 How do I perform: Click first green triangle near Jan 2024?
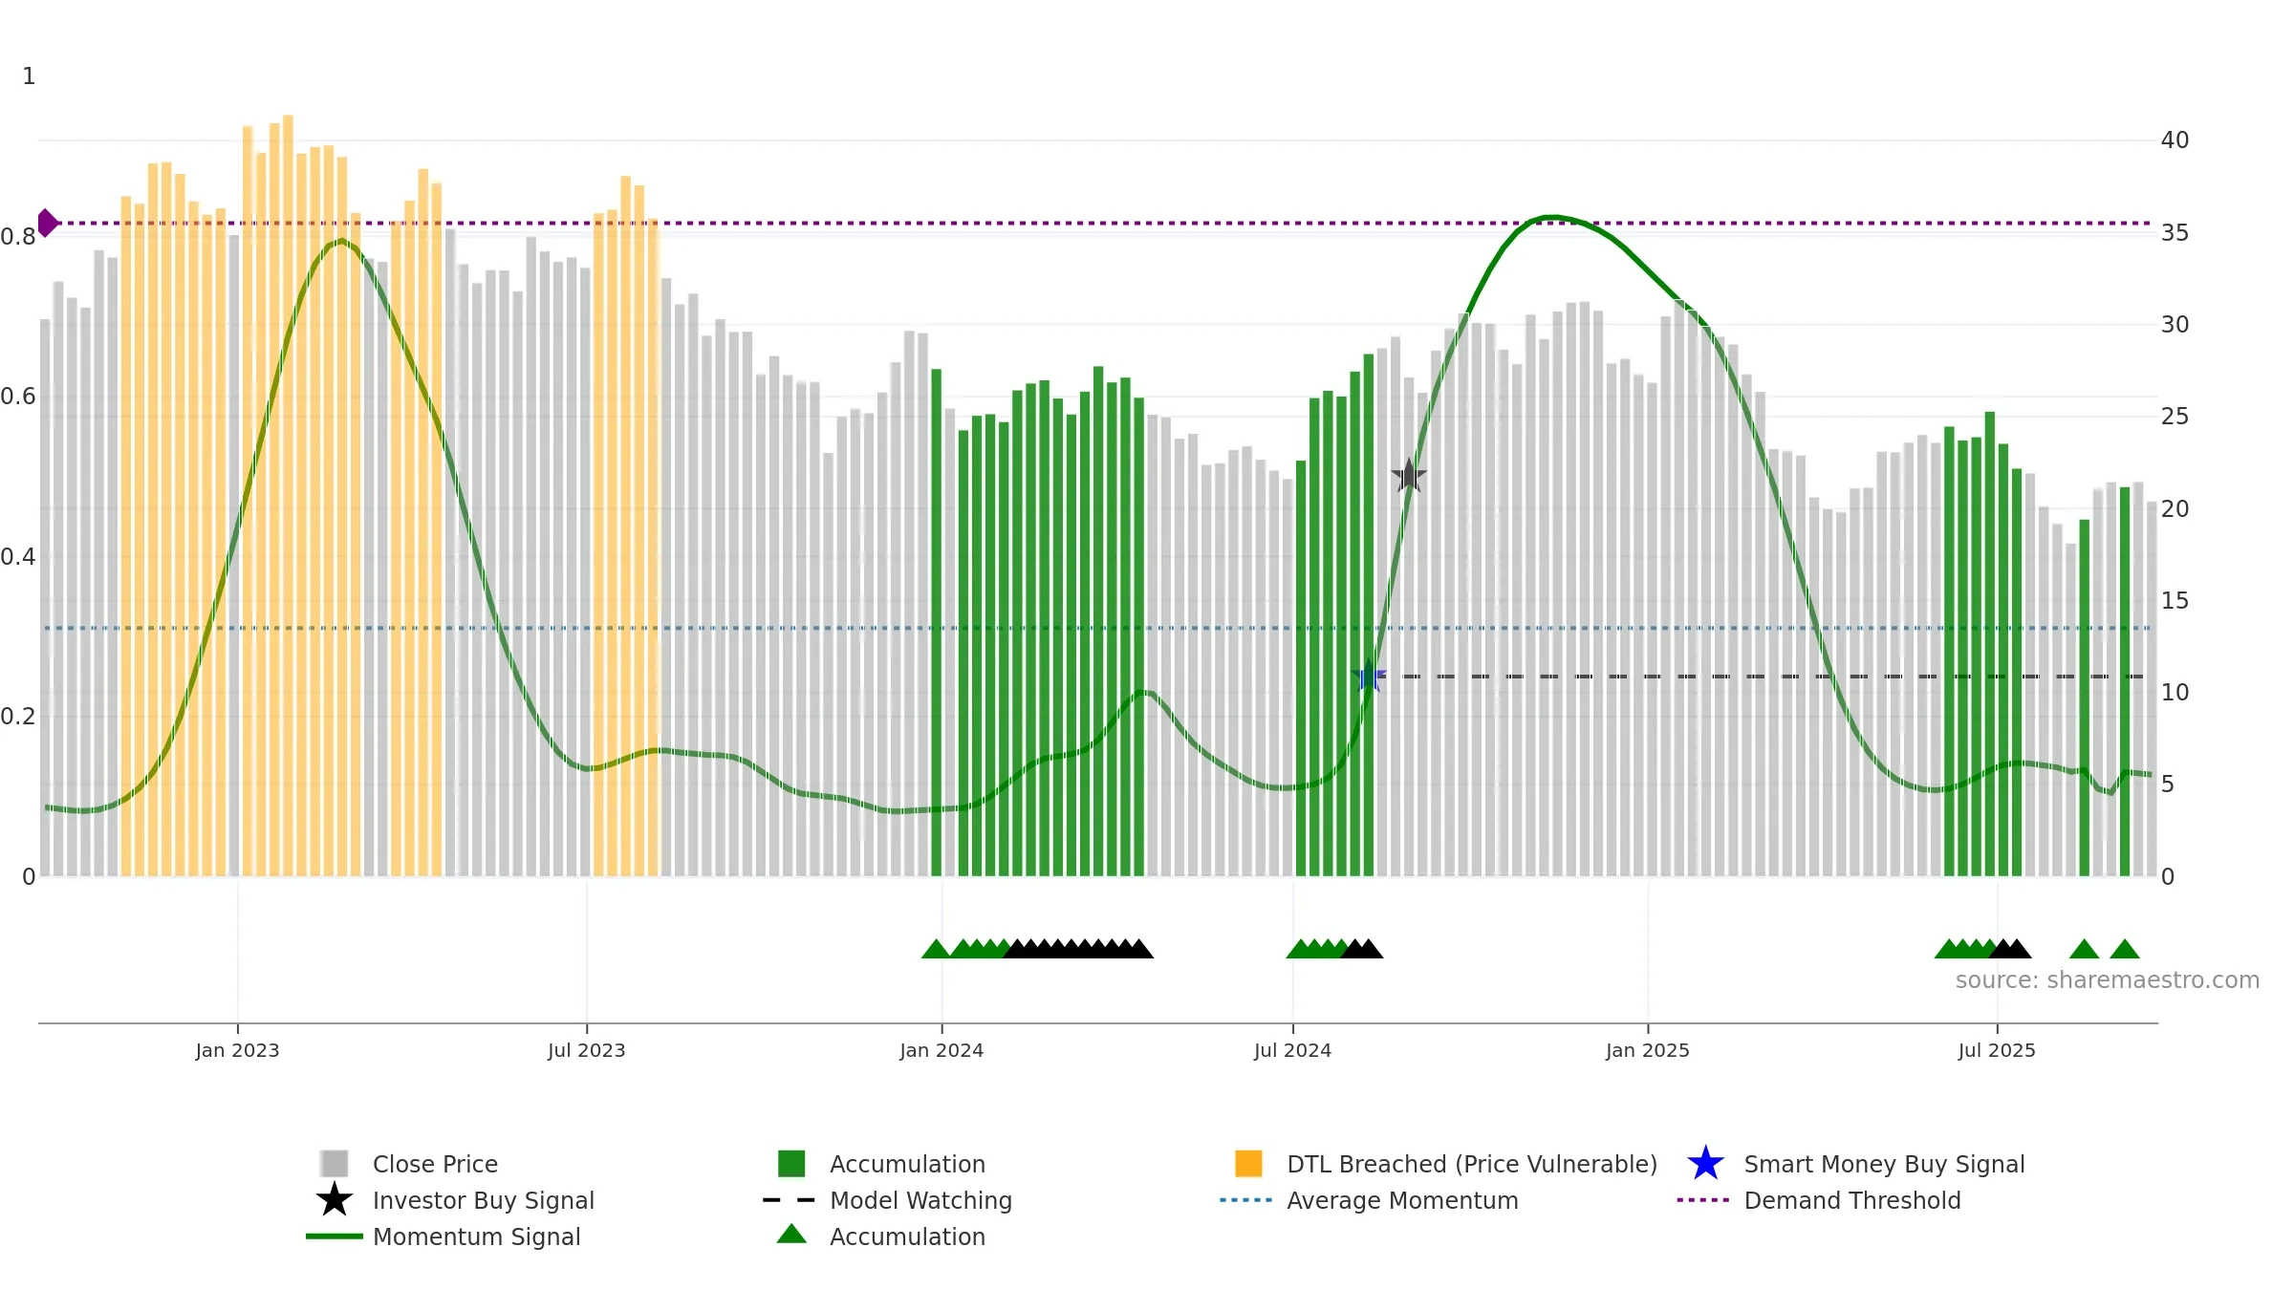coord(936,949)
